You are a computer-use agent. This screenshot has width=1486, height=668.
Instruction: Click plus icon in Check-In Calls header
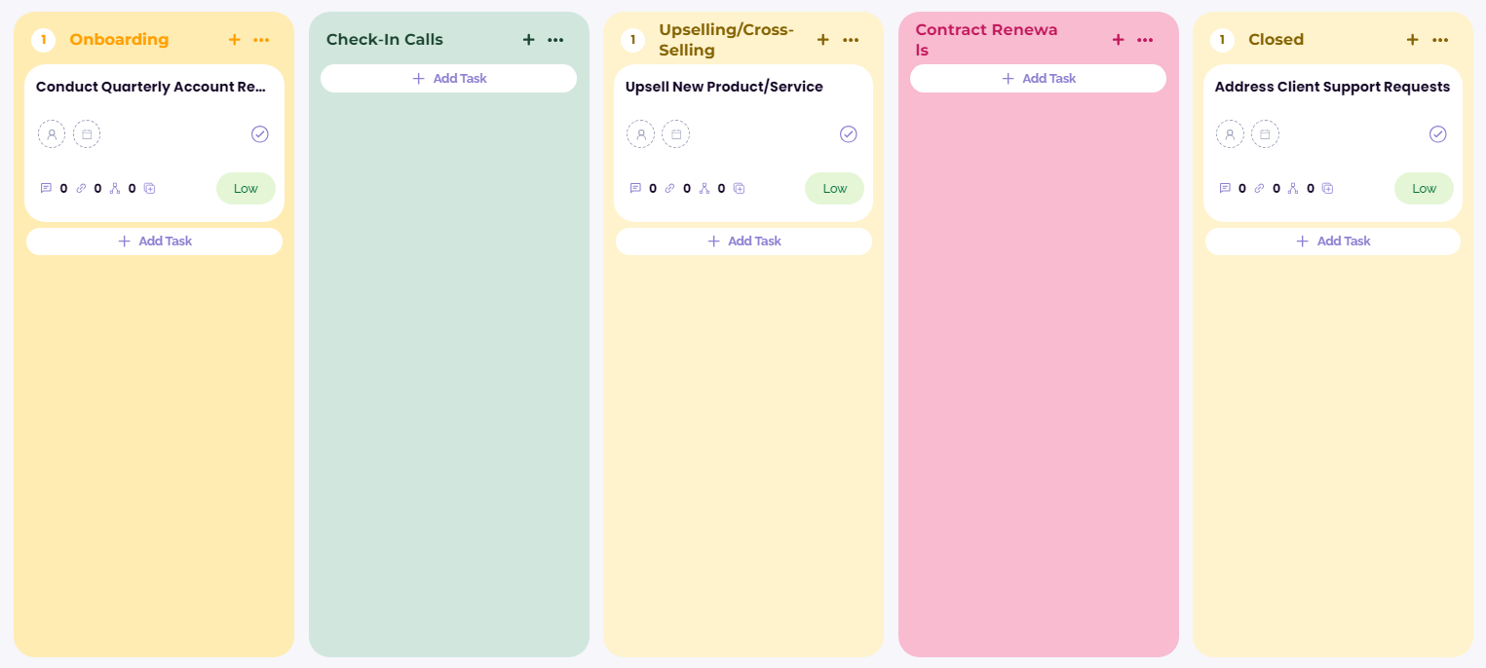[528, 40]
